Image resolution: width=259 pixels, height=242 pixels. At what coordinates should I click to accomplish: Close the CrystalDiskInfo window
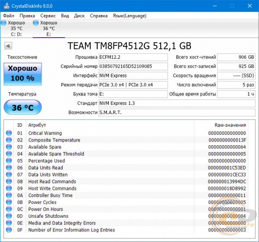coord(250,6)
